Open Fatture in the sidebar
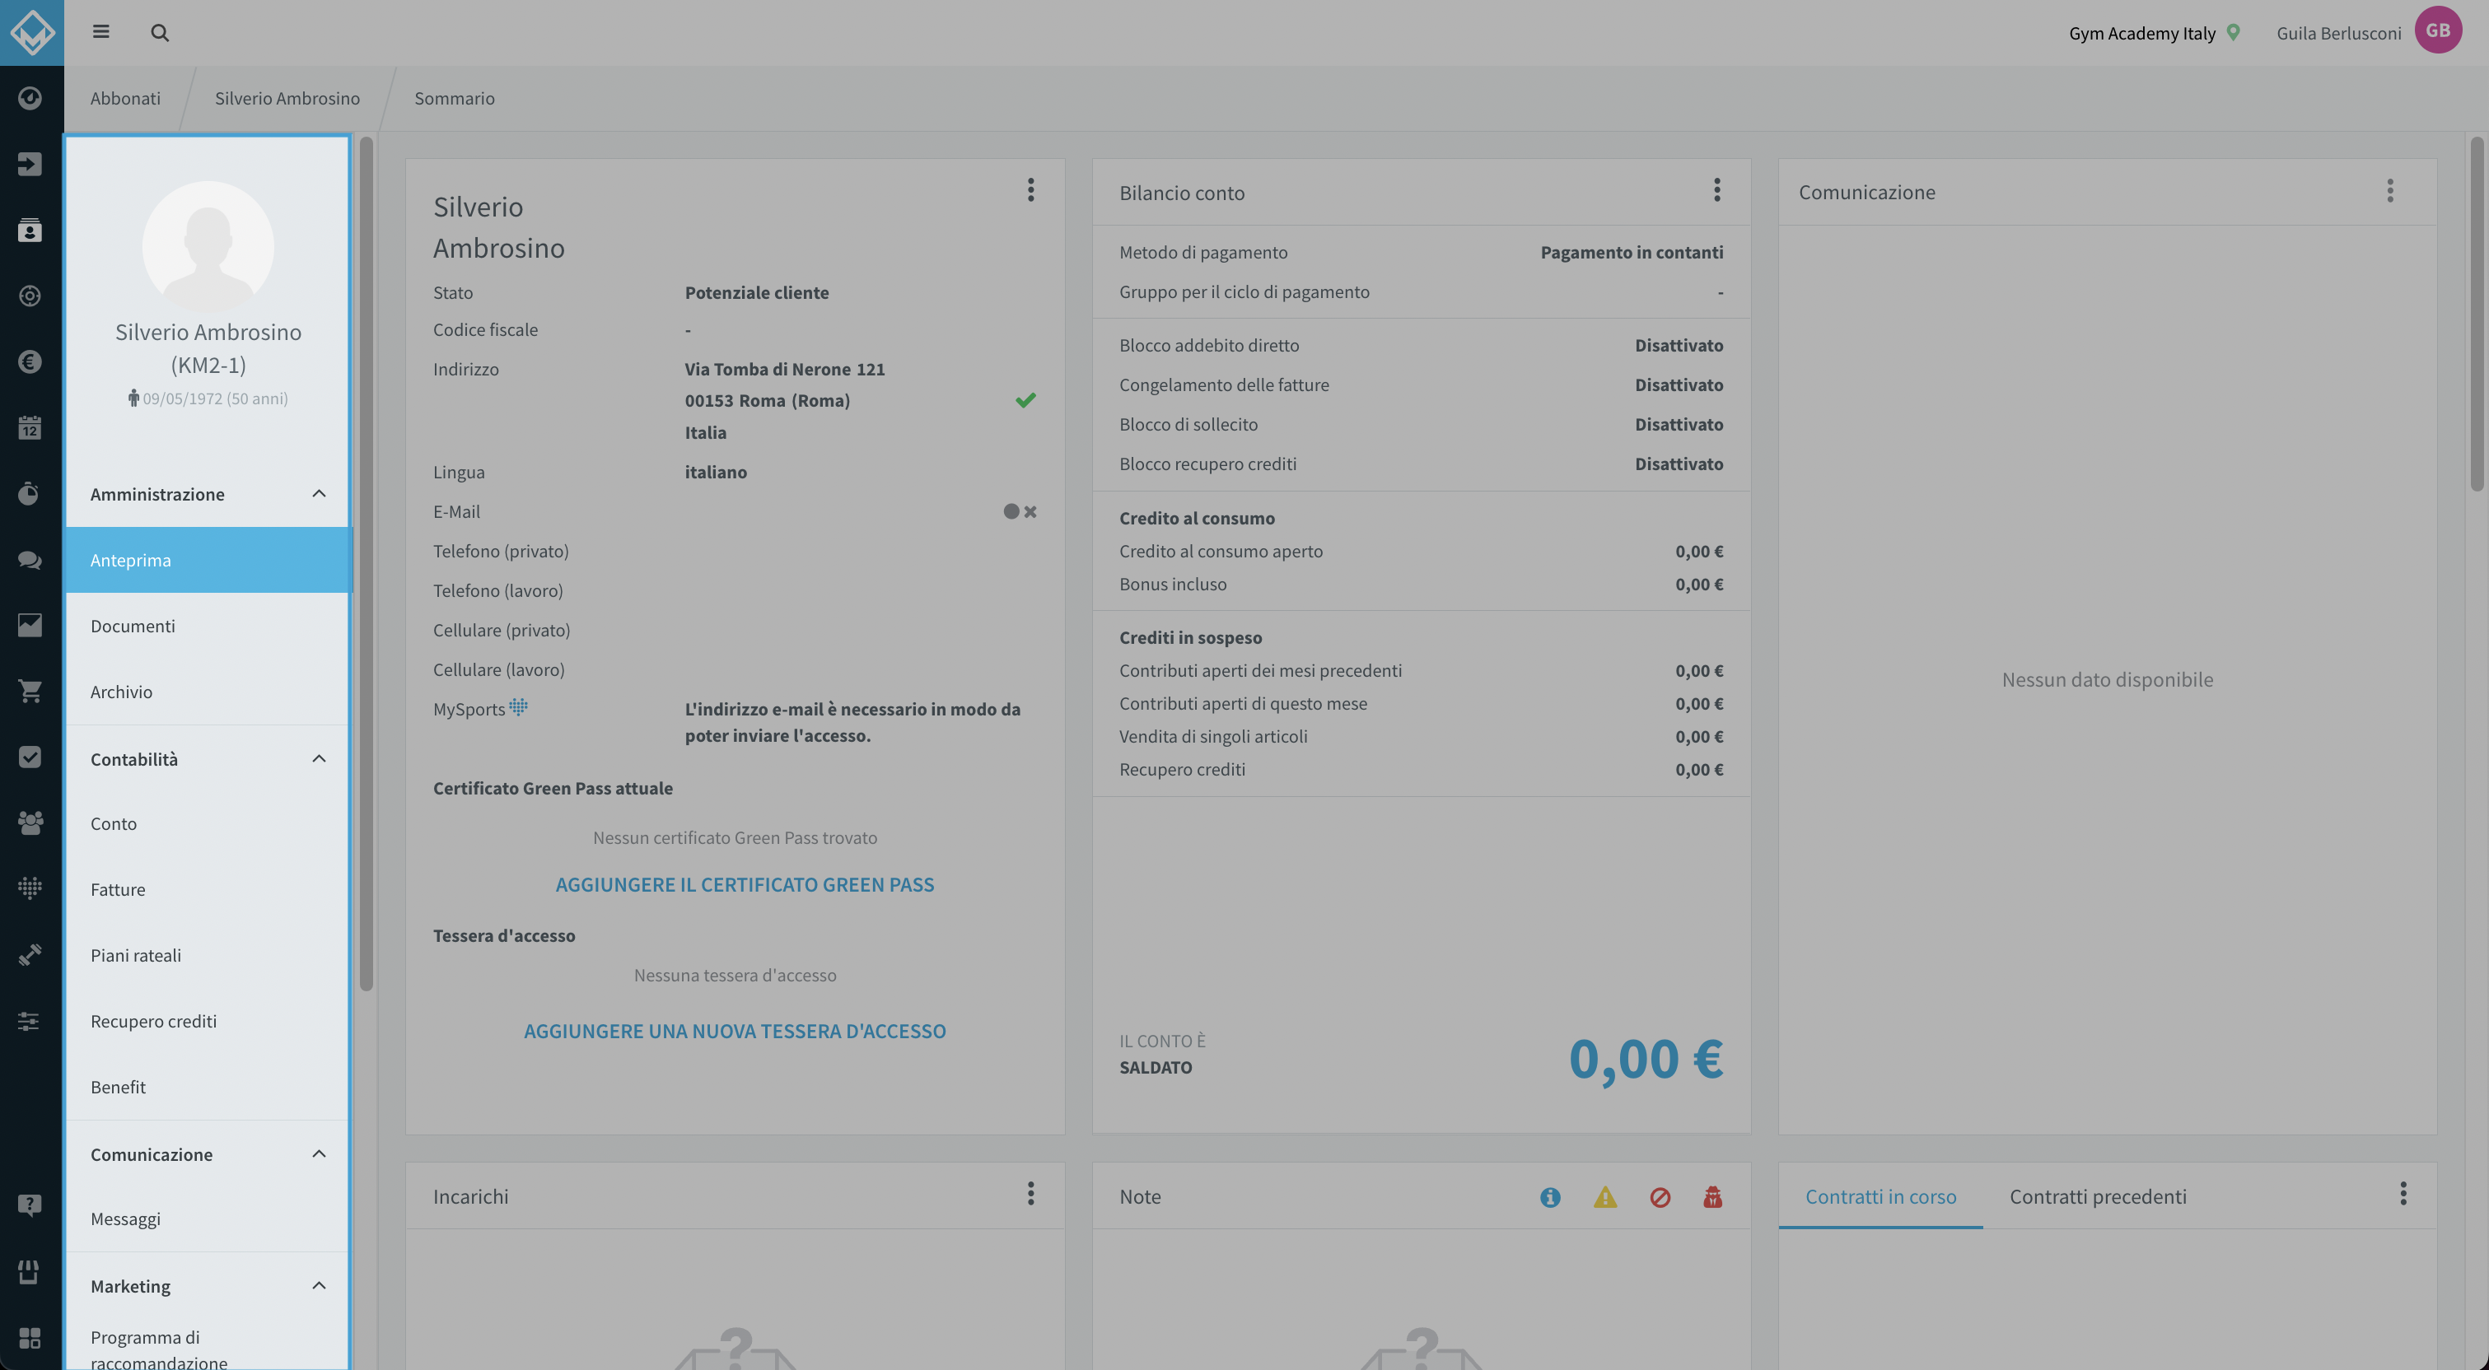Viewport: 2489px width, 1370px height. [x=208, y=889]
